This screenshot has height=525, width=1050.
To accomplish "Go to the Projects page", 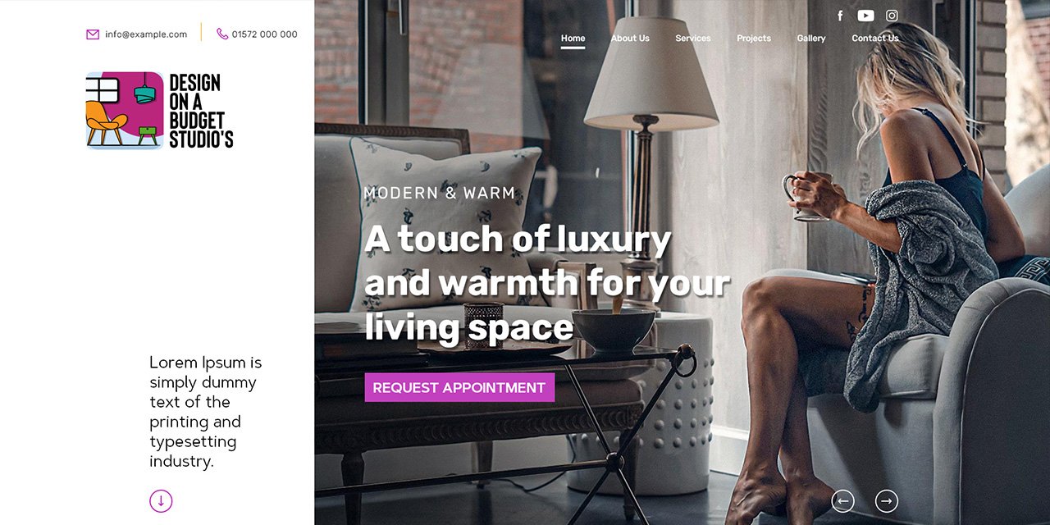I will point(754,39).
